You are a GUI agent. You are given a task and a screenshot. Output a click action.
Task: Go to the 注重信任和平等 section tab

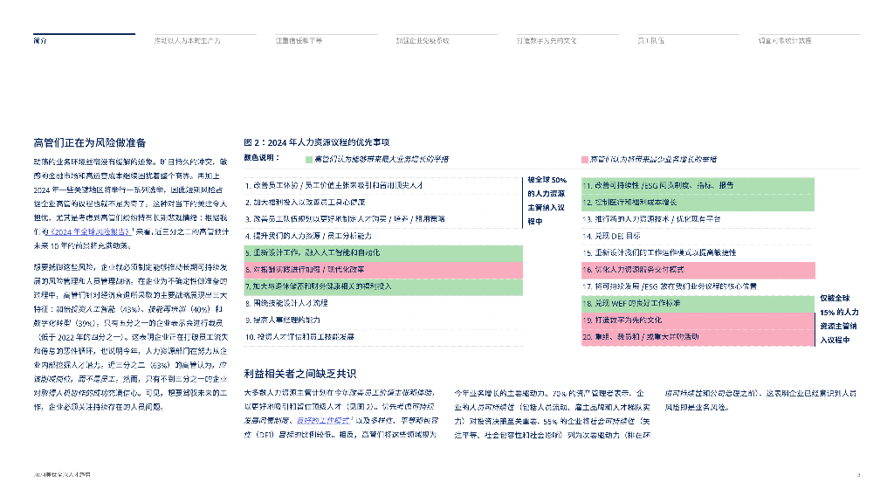[299, 41]
